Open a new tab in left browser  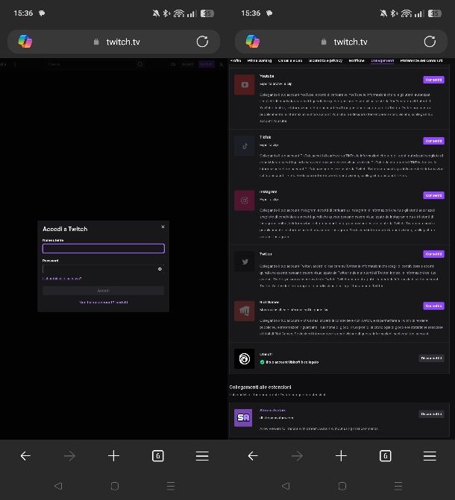point(113,456)
